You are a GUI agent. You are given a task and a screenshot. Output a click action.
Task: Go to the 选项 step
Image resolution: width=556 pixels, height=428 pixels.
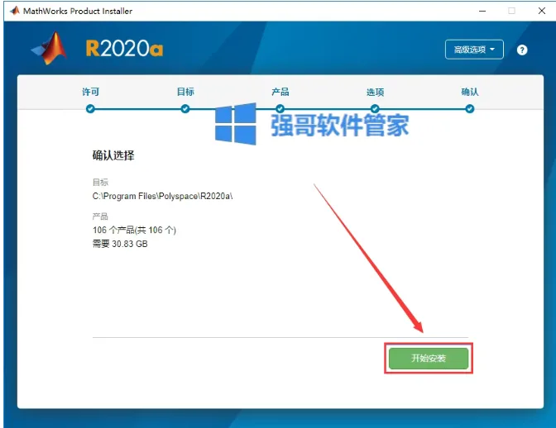click(x=375, y=93)
